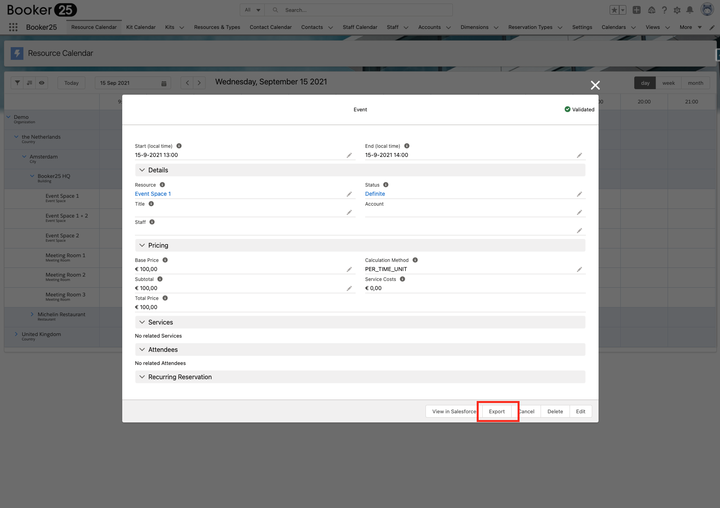Open the Setup gear icon
The height and width of the screenshot is (508, 720).
677,10
